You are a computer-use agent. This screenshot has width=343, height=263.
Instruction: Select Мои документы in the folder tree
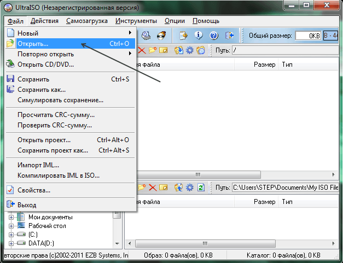pyautogui.click(x=50, y=217)
